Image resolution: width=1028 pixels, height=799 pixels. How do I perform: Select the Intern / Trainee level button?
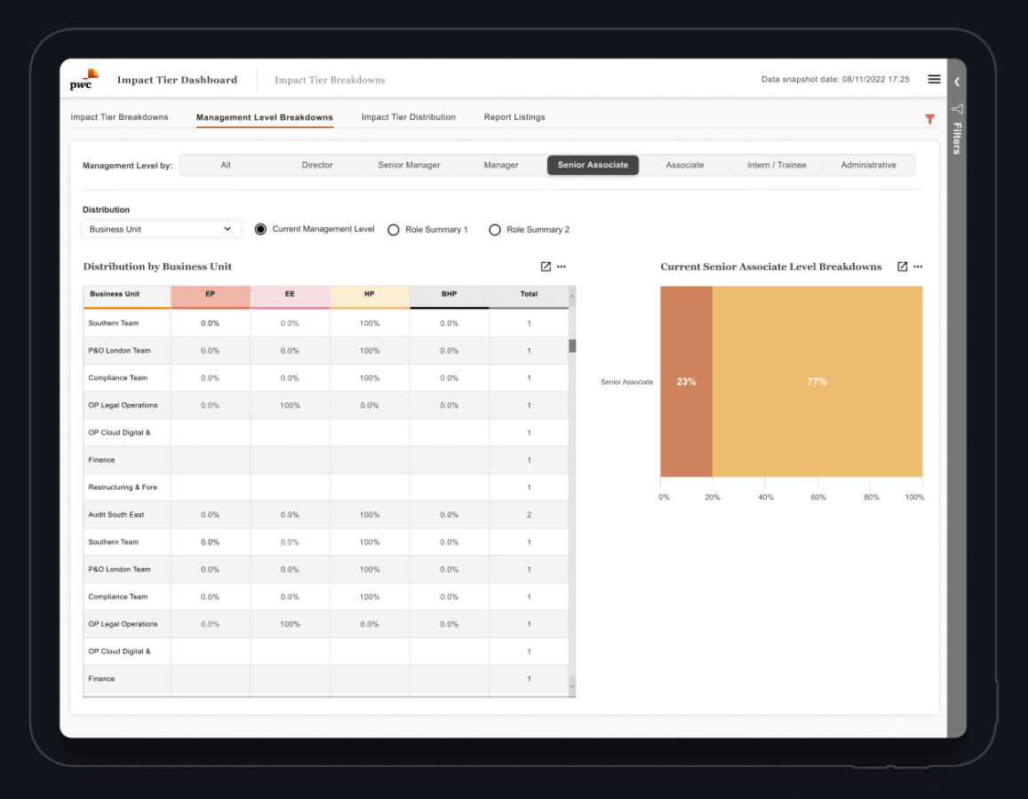[777, 165]
